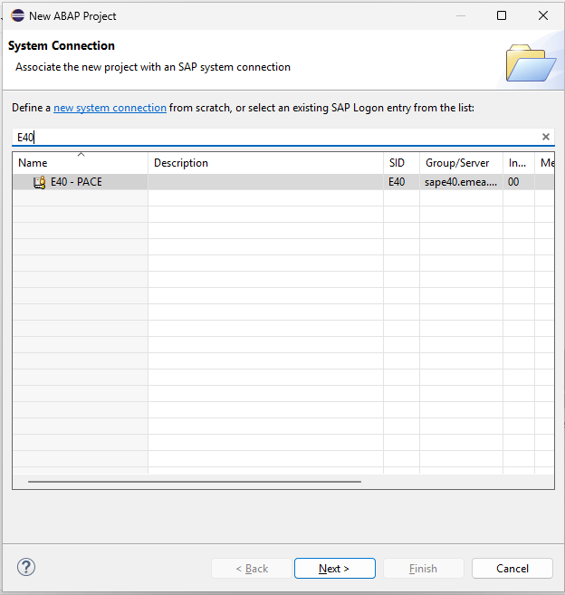
Task: Click the Group/Server column header
Action: pos(462,163)
